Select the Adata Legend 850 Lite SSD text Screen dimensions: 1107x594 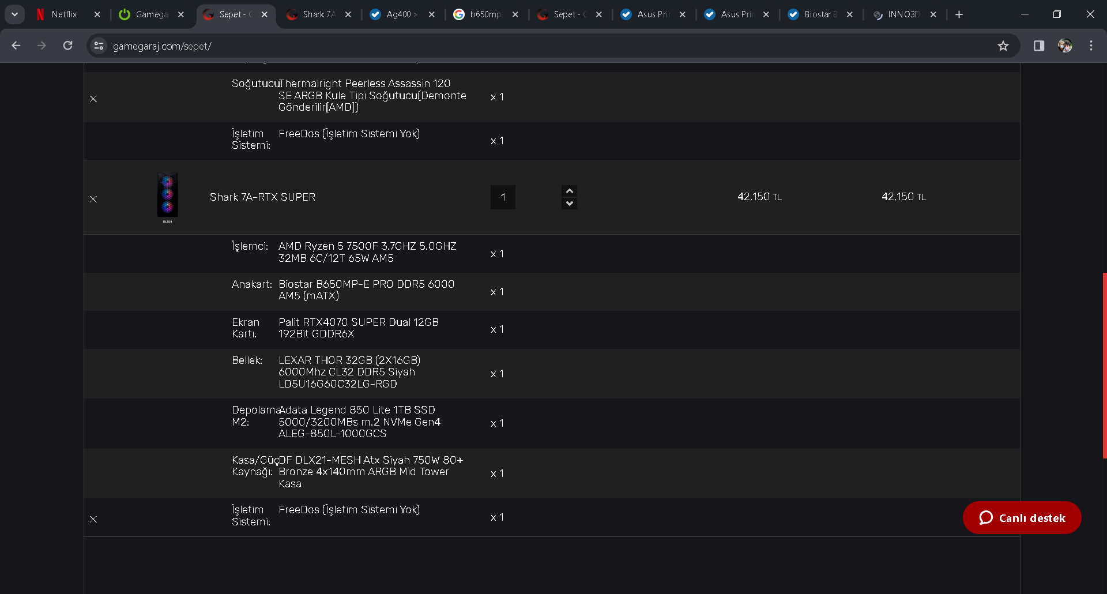359,422
